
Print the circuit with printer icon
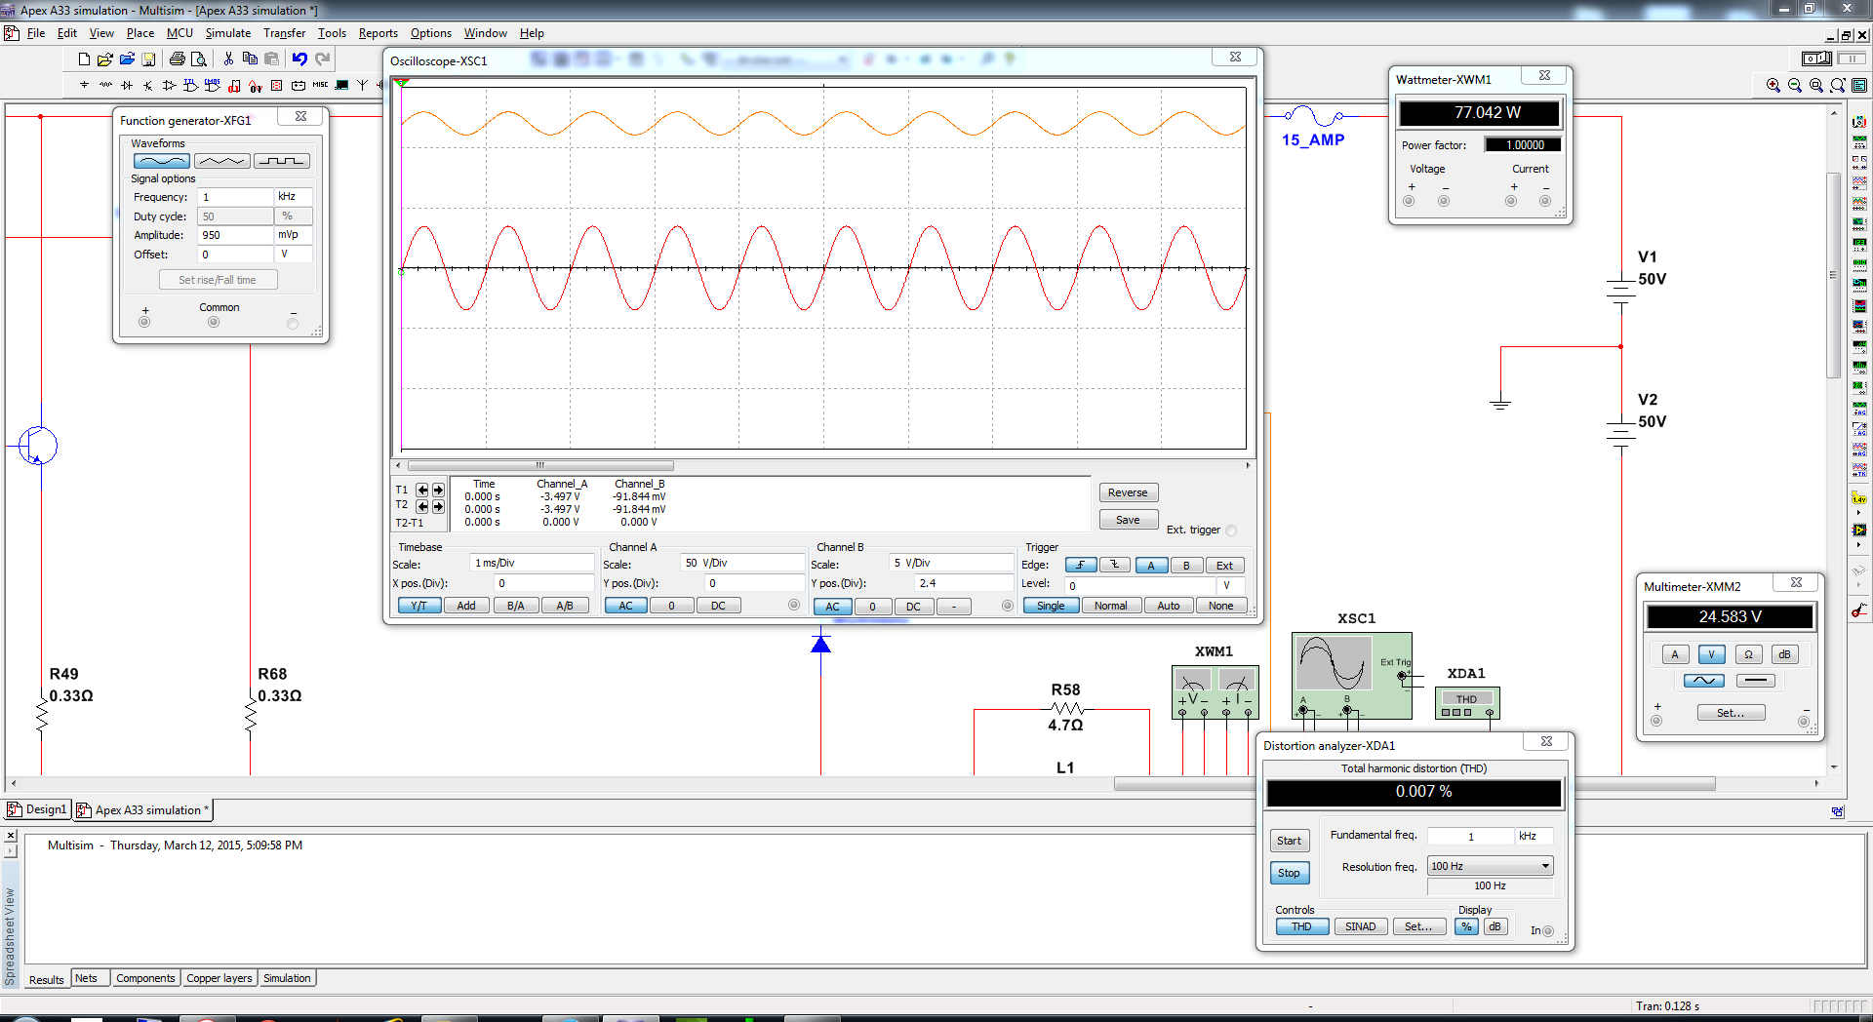(x=177, y=59)
